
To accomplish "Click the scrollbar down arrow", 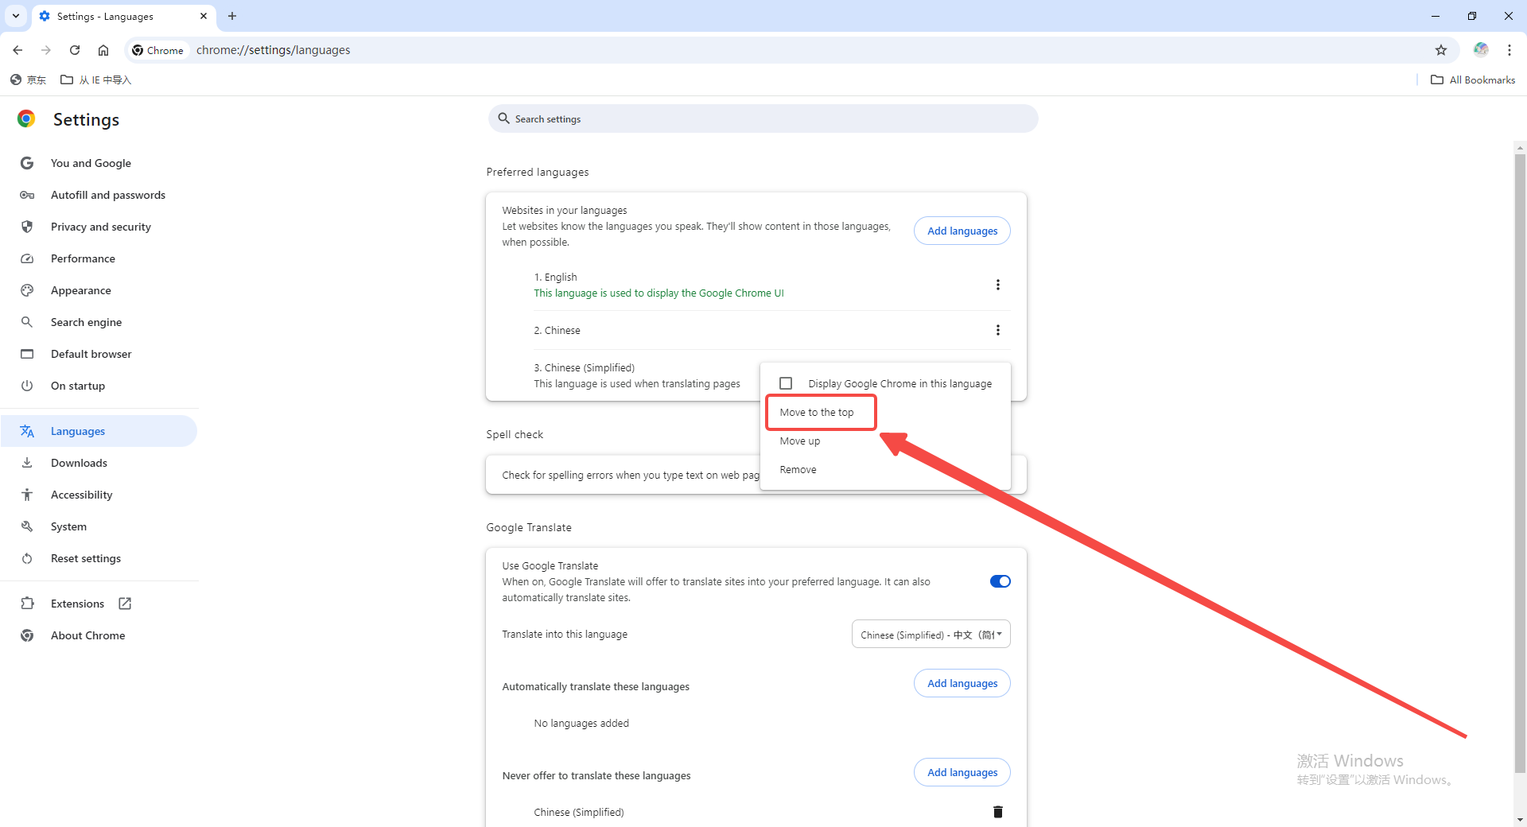I will click(1520, 820).
